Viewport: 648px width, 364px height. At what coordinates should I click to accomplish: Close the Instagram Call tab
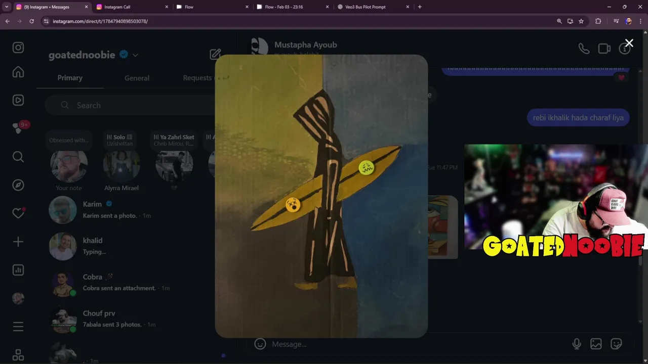[x=167, y=7]
